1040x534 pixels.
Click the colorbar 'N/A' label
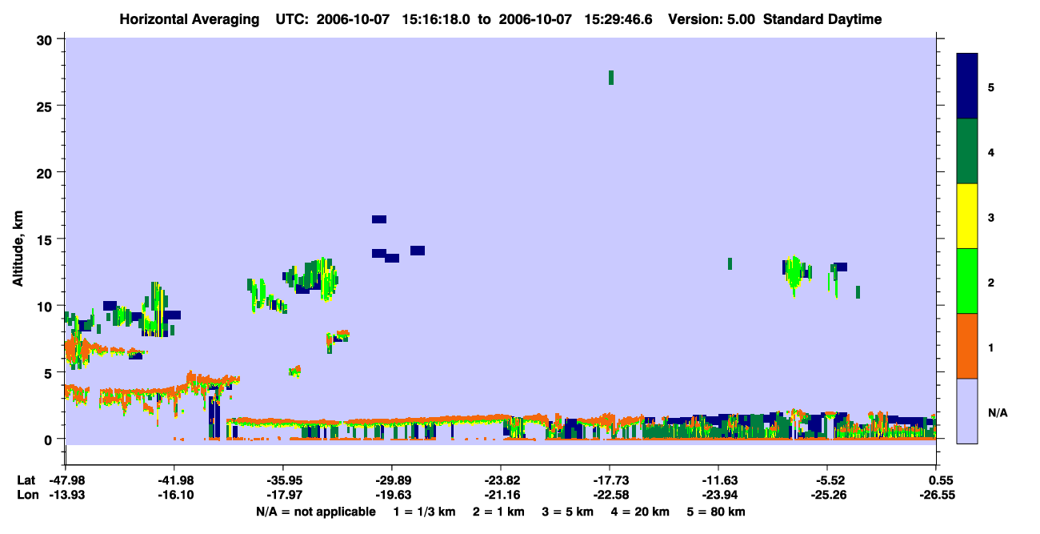pyautogui.click(x=998, y=412)
